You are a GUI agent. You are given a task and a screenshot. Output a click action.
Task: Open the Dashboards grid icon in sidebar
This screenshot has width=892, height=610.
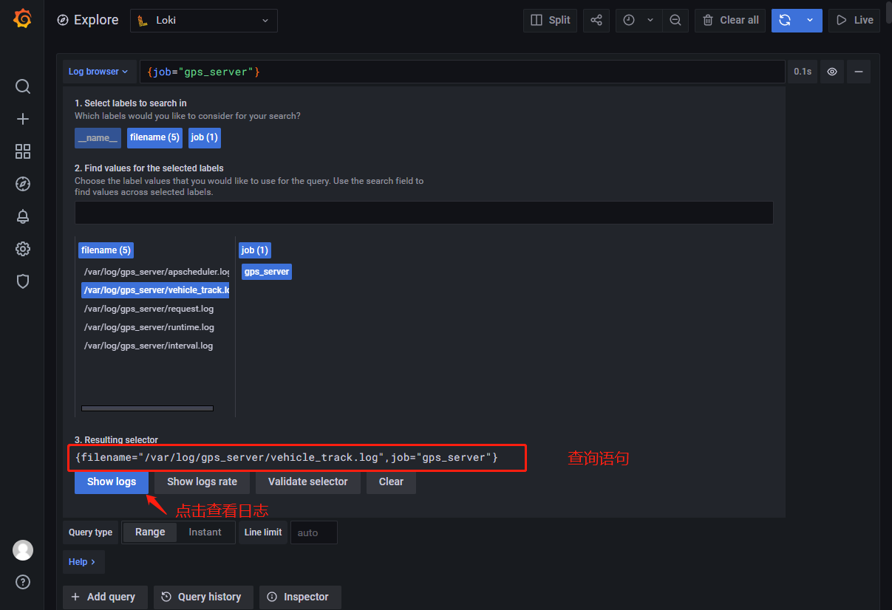point(23,151)
